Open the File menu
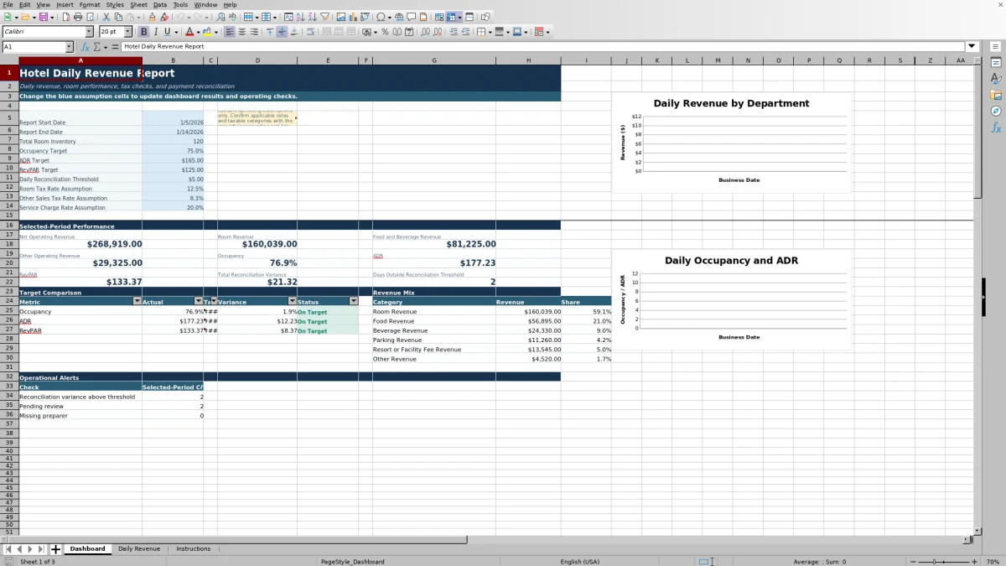The width and height of the screenshot is (1006, 566). 8,4
